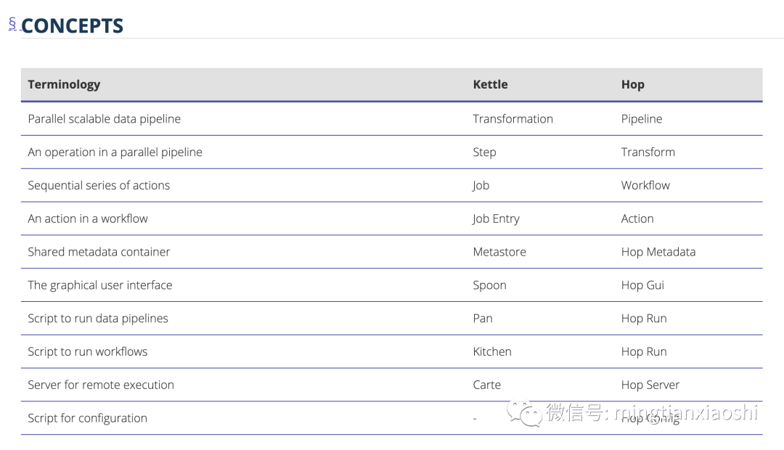
Task: Select the Job Entry cell
Action: click(496, 218)
